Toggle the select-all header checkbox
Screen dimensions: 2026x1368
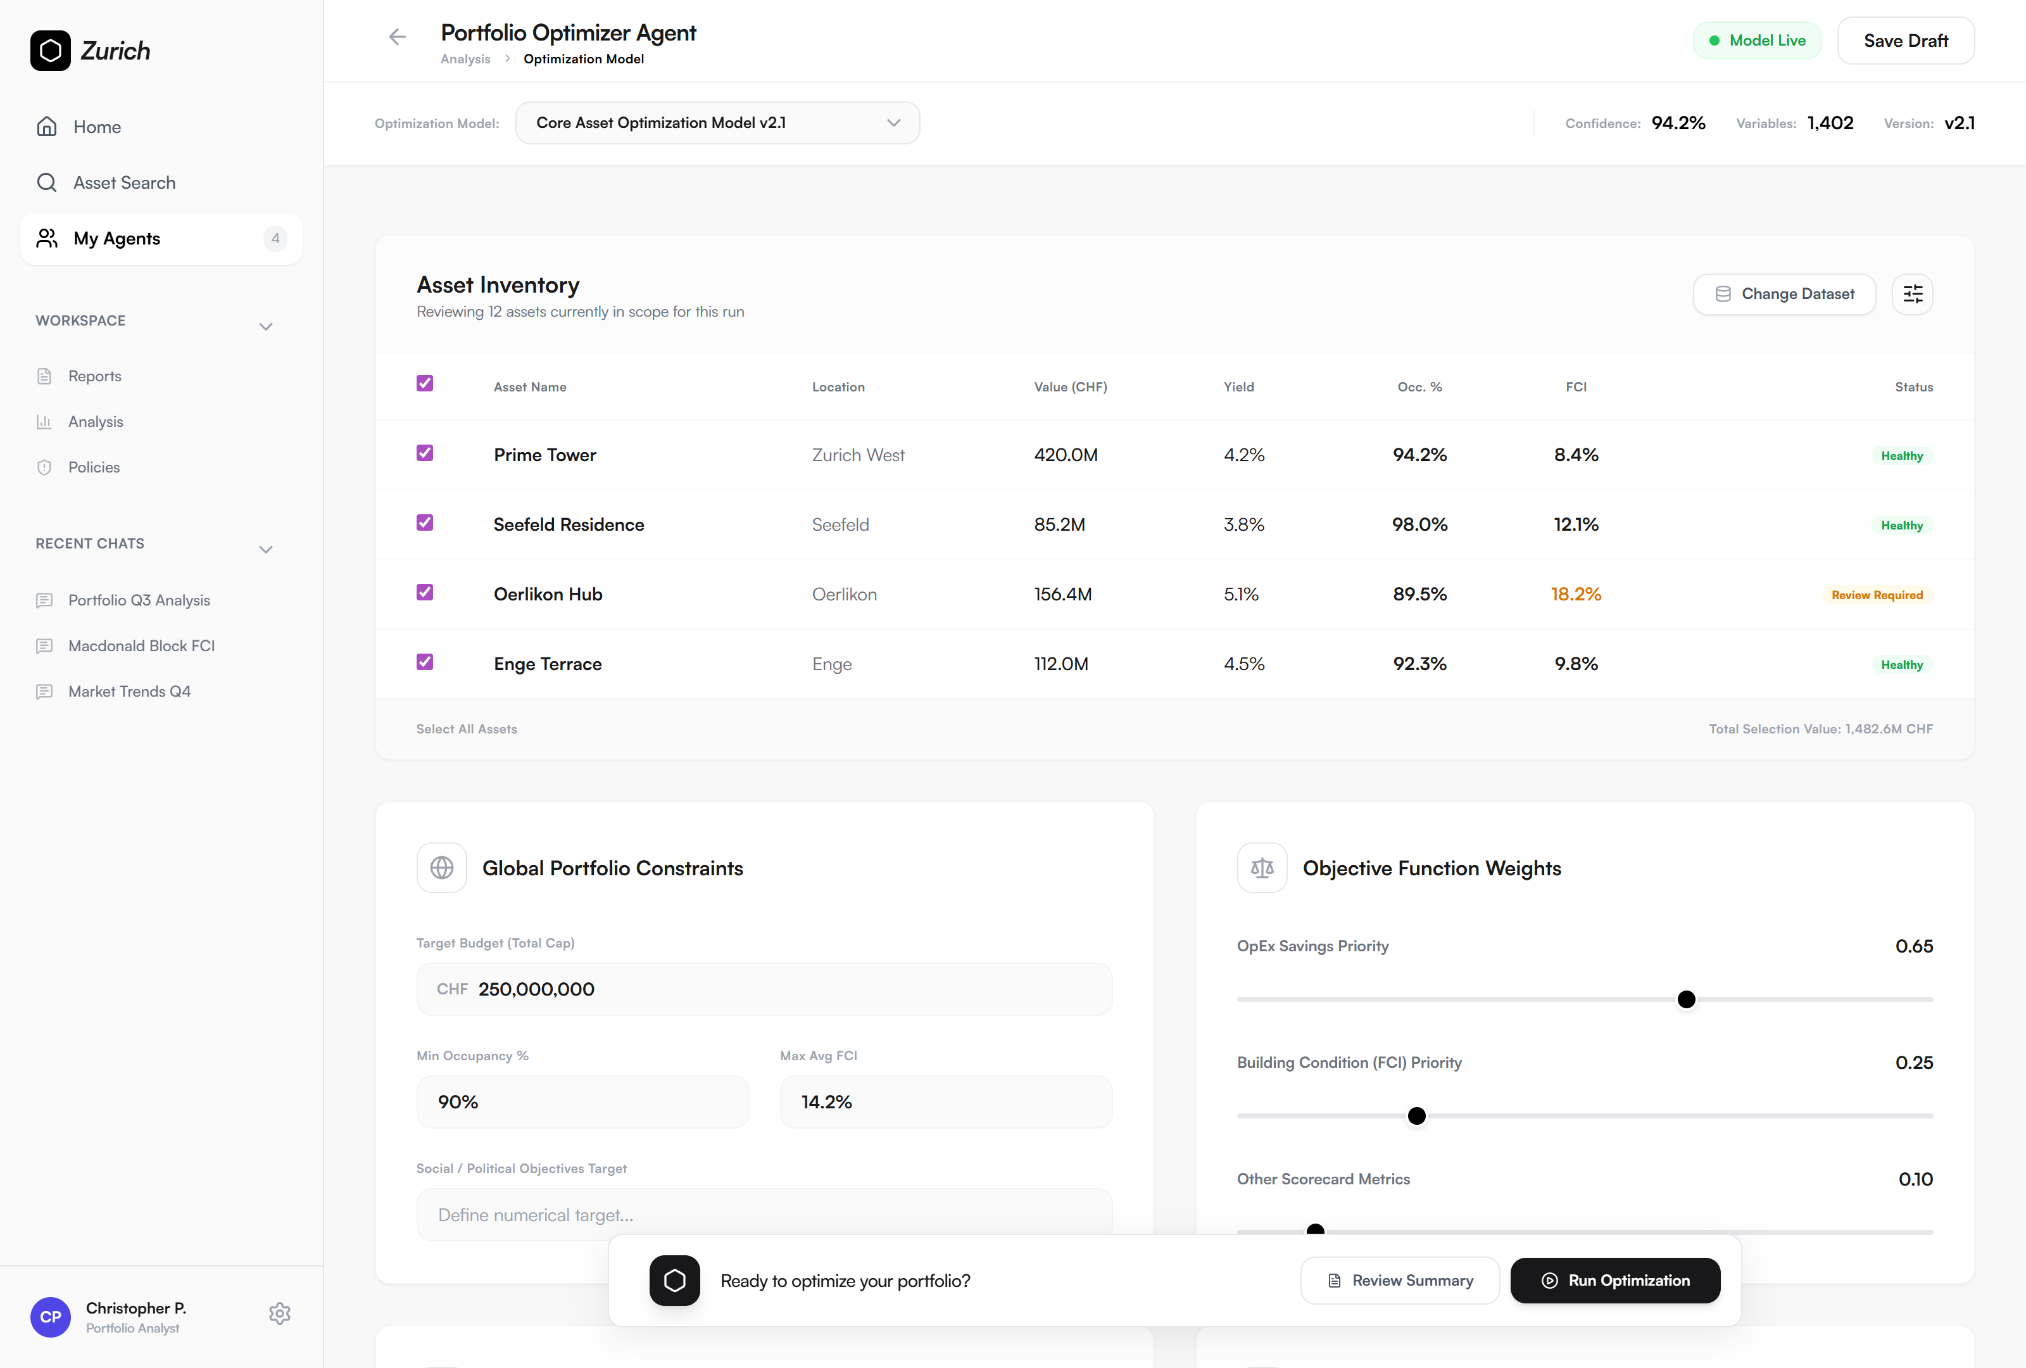[x=425, y=384]
